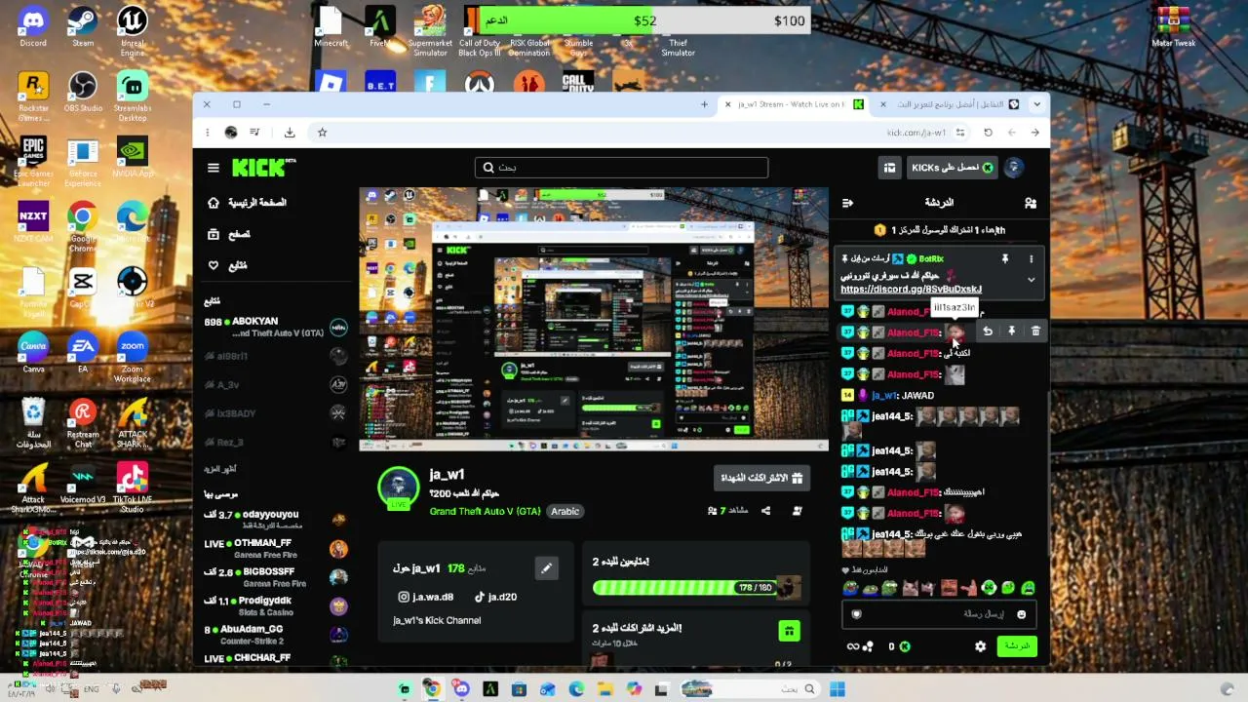Open the emoji picker in chat input
1248x702 pixels.
(1021, 614)
